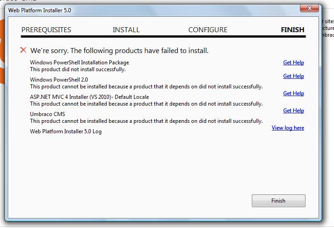Open the View log here link

coord(288,128)
